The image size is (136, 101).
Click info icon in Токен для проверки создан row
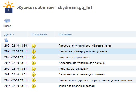34,86
